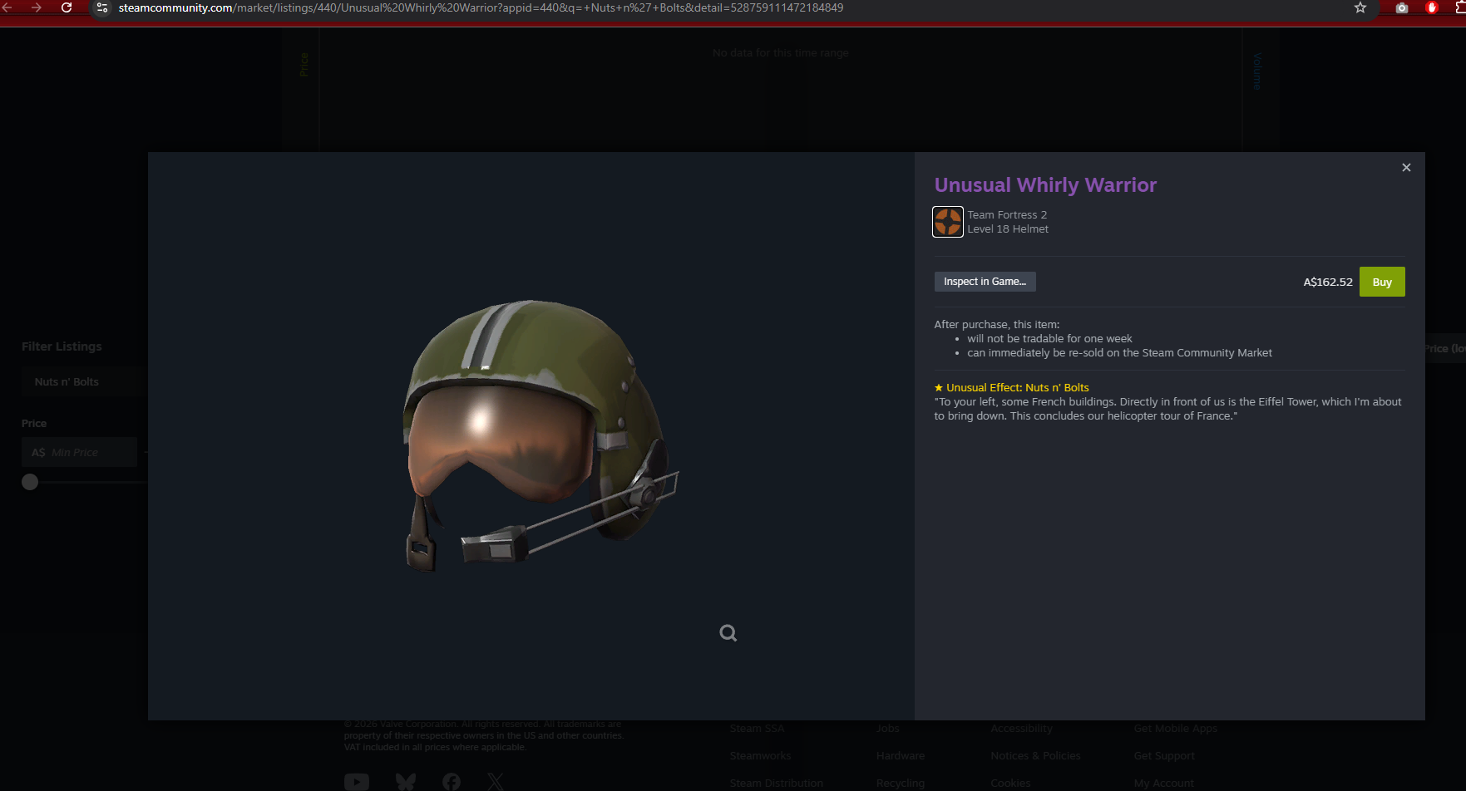Click the 'After purchase, this item:' text
The image size is (1466, 791).
[x=997, y=325]
